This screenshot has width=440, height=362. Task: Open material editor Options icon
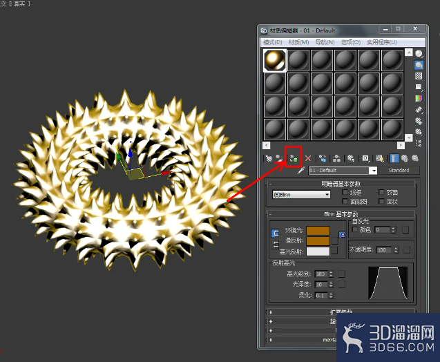click(419, 121)
